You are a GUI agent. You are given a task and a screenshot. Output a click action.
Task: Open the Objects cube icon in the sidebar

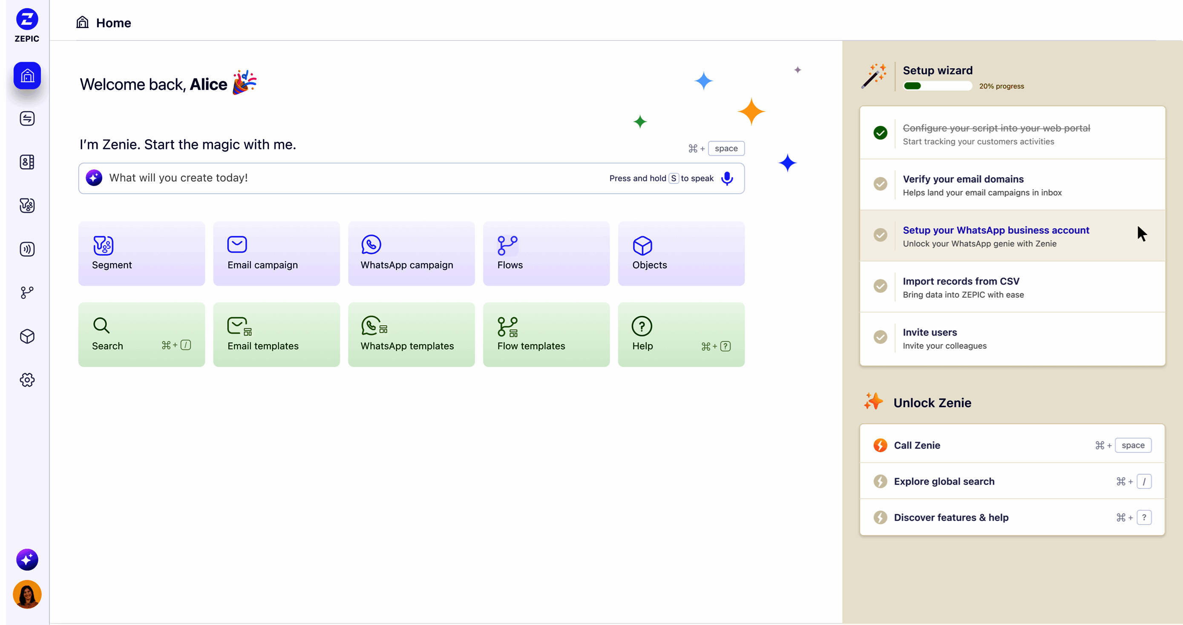[27, 336]
